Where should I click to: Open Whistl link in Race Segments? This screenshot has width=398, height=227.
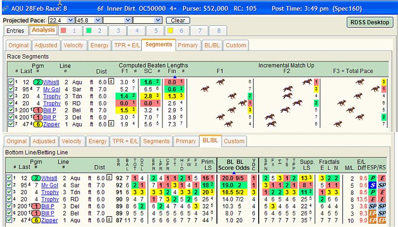(x=51, y=82)
